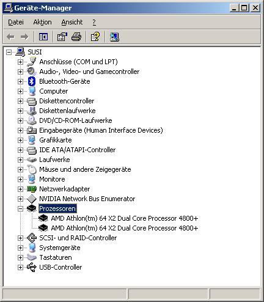The width and height of the screenshot is (264, 302).
Task: Open the ? help menu
Action: coord(94,22)
